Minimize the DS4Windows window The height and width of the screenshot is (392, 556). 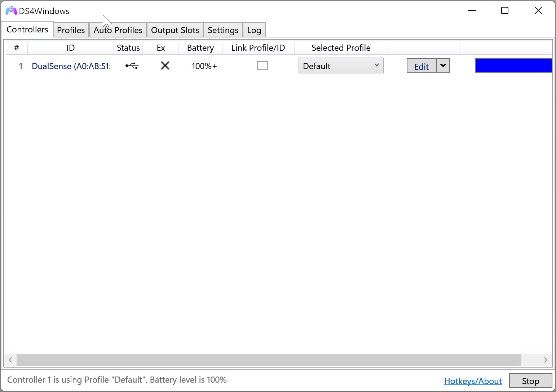coord(472,11)
